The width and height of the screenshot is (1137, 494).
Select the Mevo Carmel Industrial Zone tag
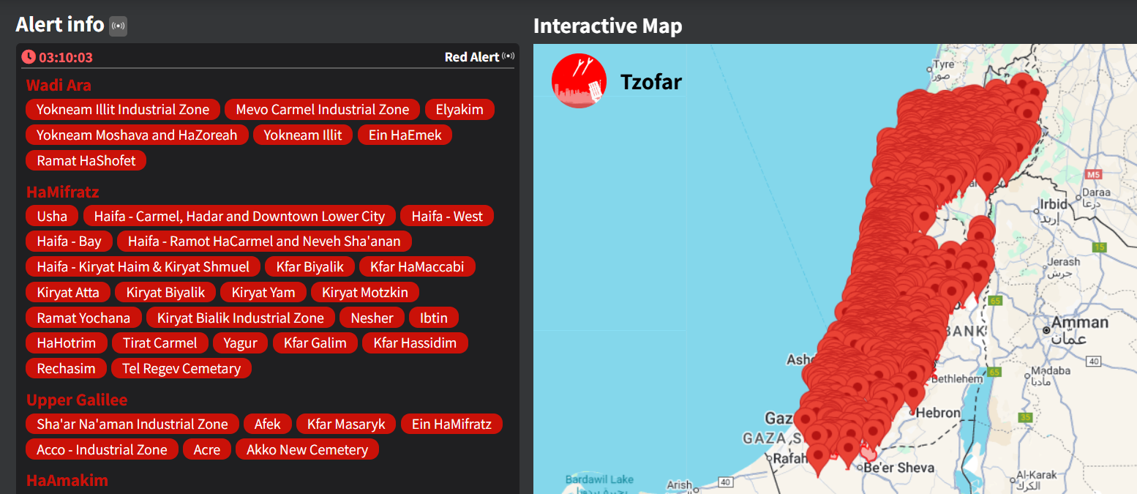pyautogui.click(x=323, y=110)
